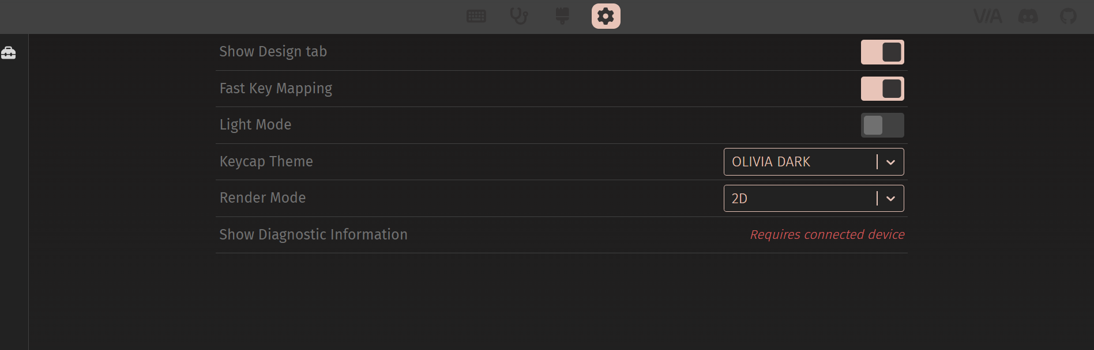Open the Key Tester stethoscope icon

tap(519, 16)
